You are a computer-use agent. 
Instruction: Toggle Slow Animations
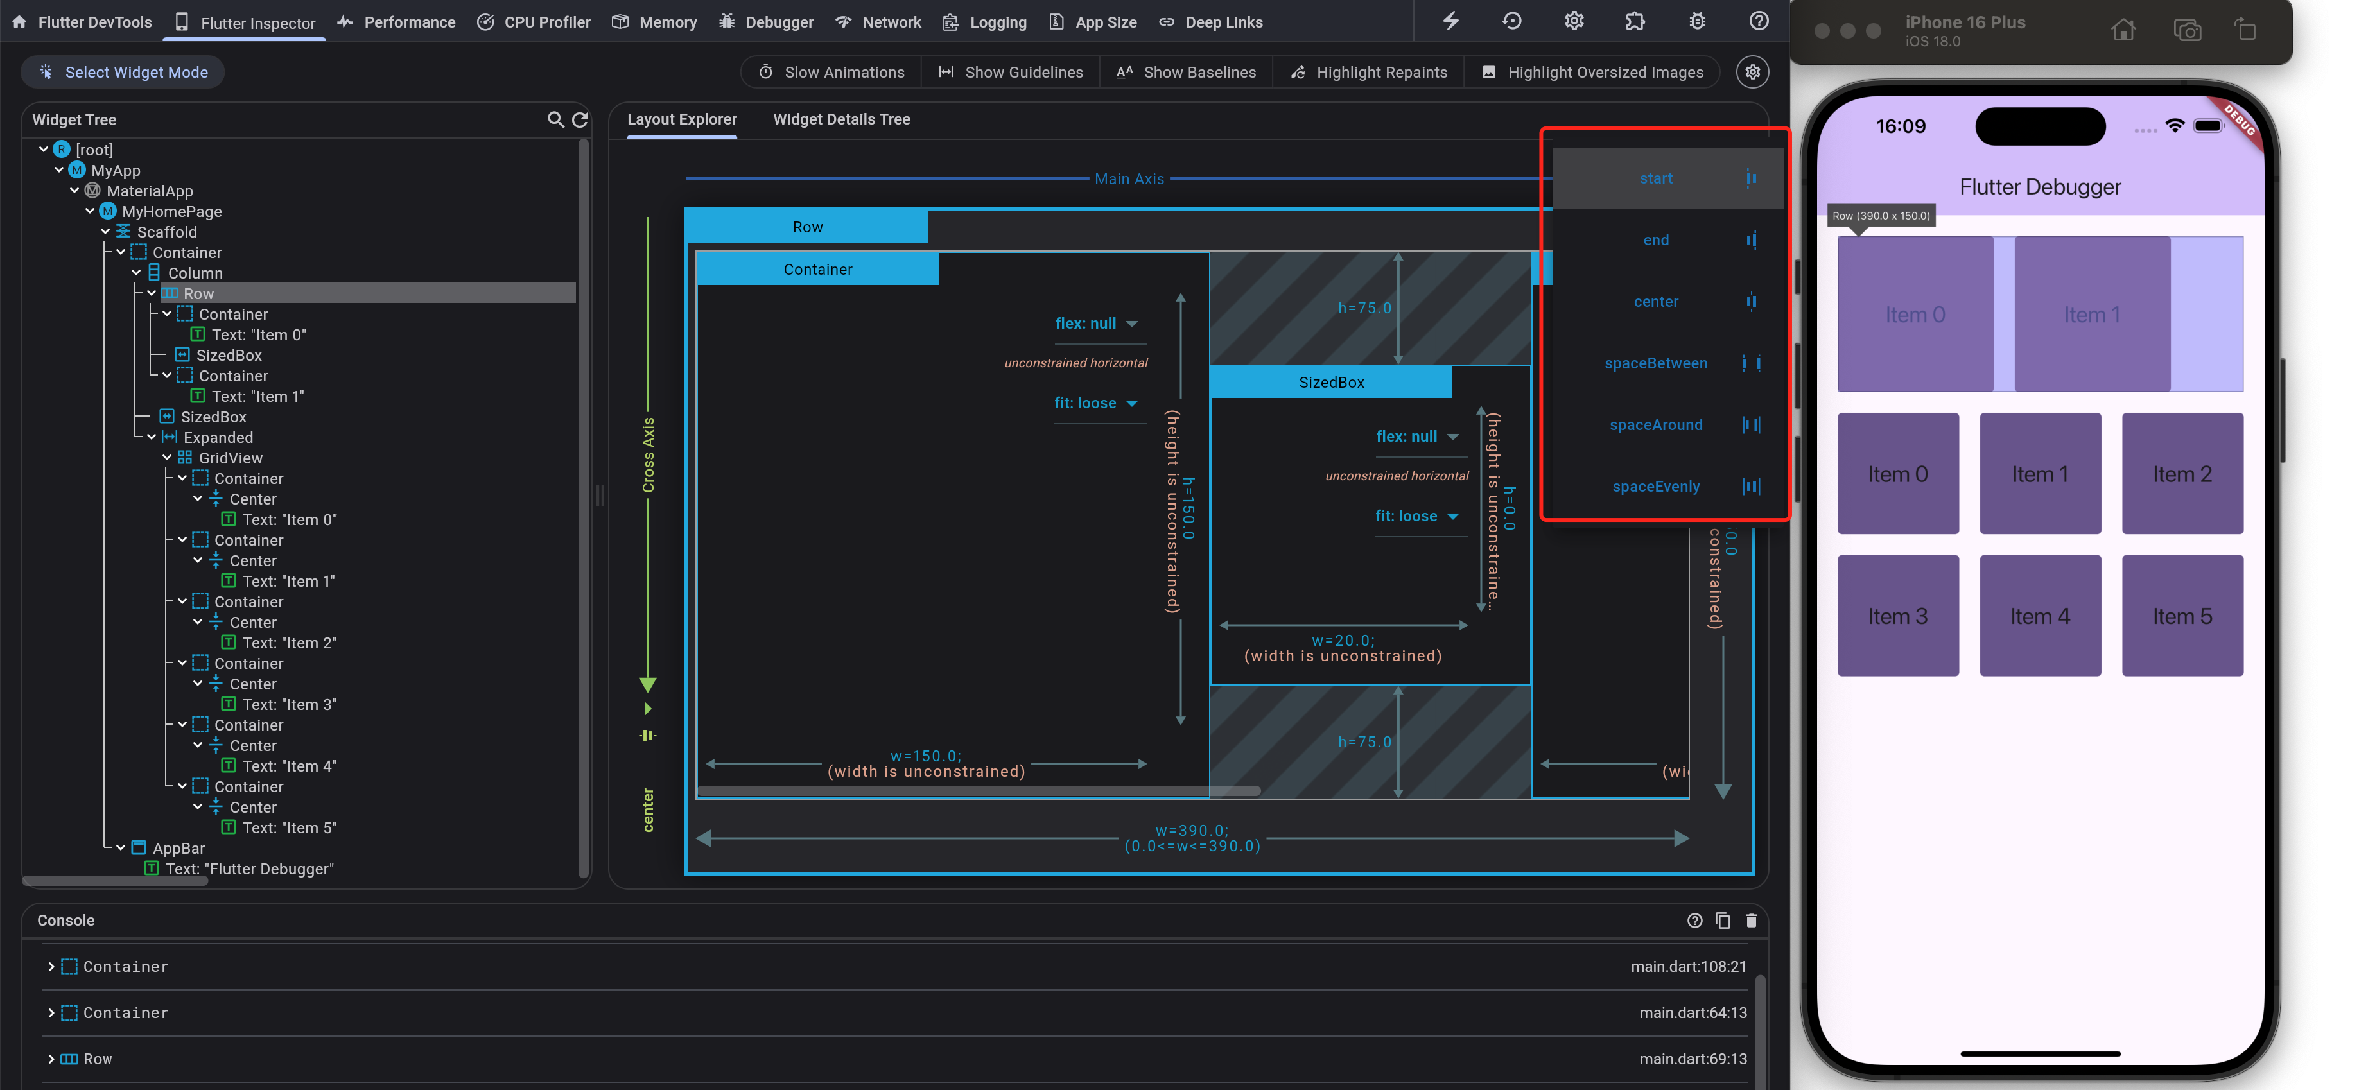[831, 73]
